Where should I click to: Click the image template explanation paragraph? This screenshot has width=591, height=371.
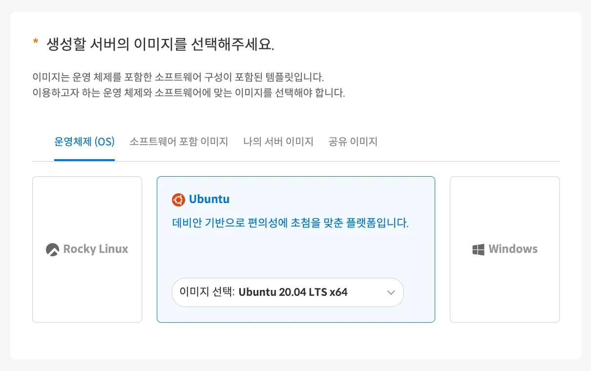pos(189,85)
